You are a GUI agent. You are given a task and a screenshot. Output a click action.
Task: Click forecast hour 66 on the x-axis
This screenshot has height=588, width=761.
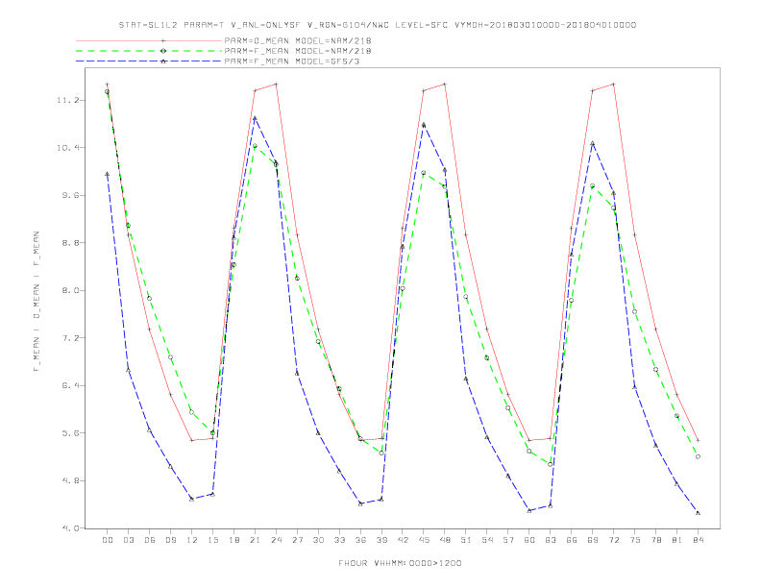click(572, 540)
